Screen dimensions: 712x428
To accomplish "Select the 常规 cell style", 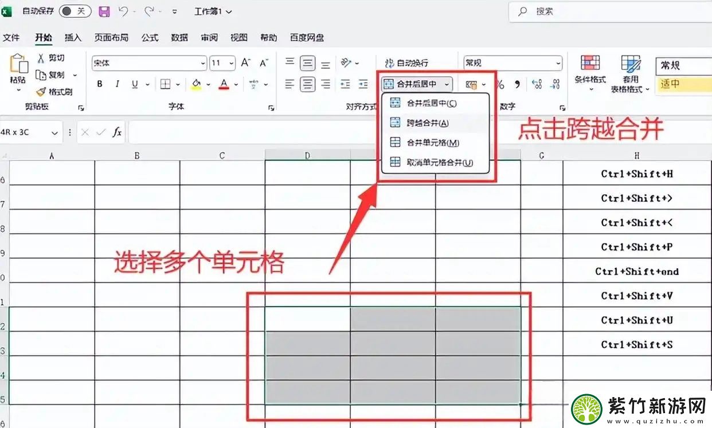I will tap(684, 66).
